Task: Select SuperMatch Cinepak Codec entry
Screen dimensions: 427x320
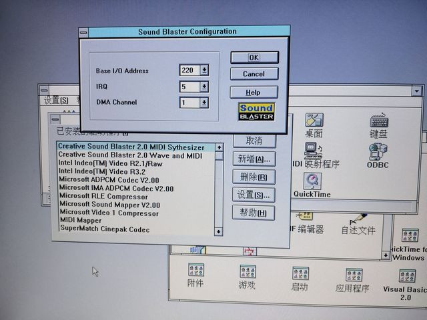Action: point(135,229)
